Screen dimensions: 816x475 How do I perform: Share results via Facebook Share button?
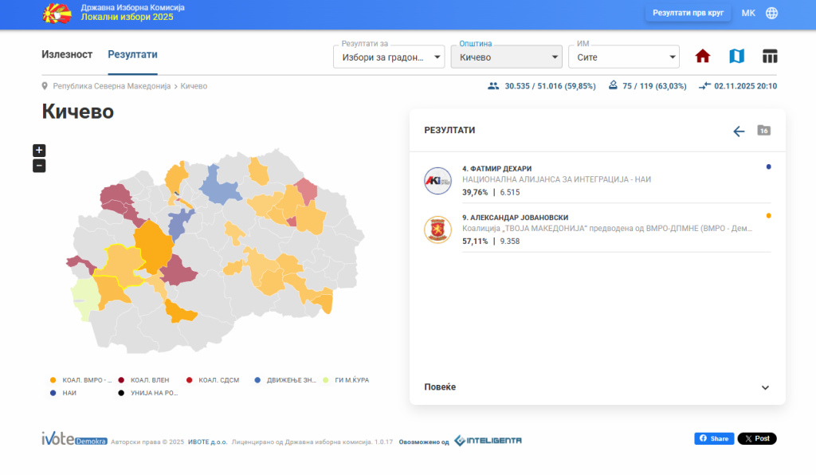(714, 438)
